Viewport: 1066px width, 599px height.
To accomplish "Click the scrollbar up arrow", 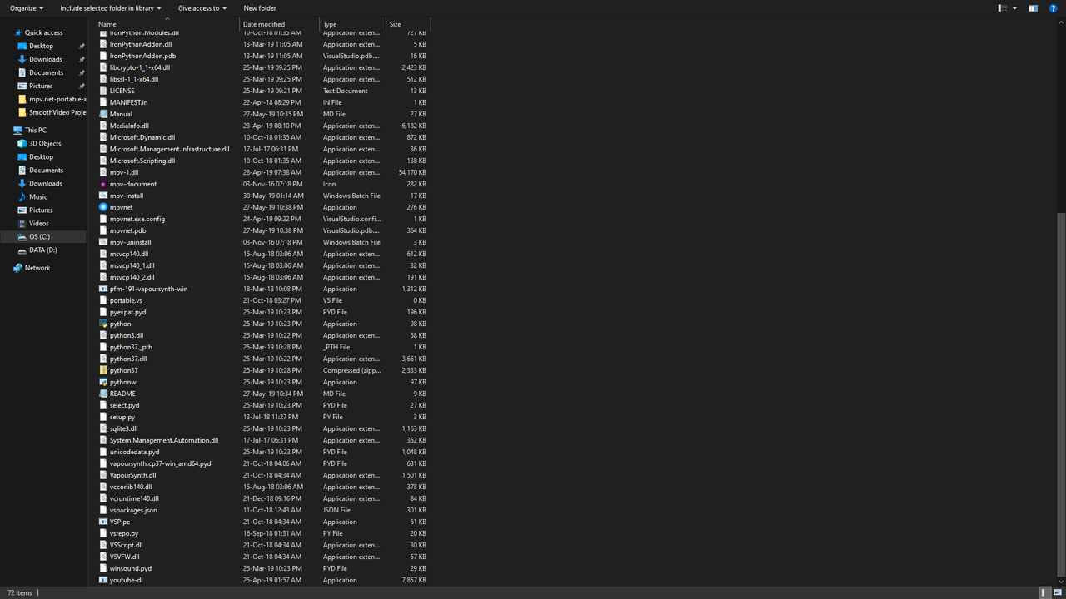I will point(1061,22).
